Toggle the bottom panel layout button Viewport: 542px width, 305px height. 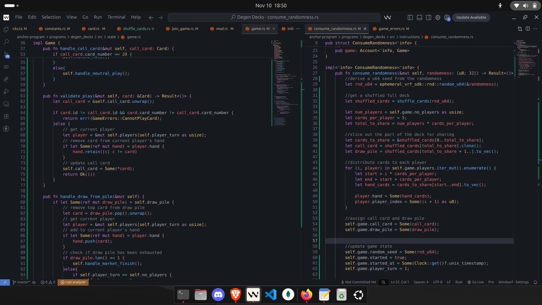pos(419,17)
